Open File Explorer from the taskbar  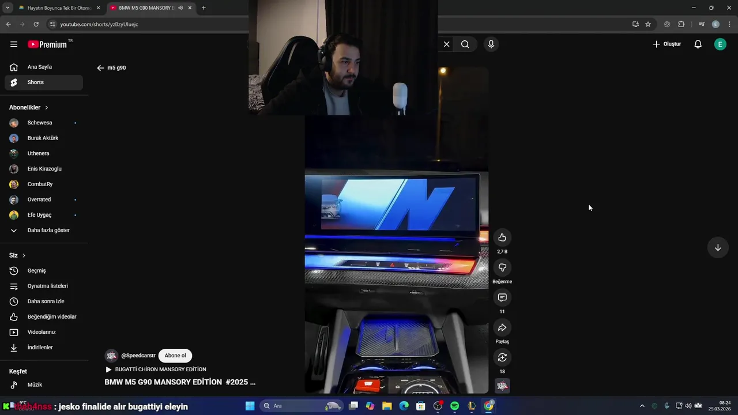coord(387,406)
